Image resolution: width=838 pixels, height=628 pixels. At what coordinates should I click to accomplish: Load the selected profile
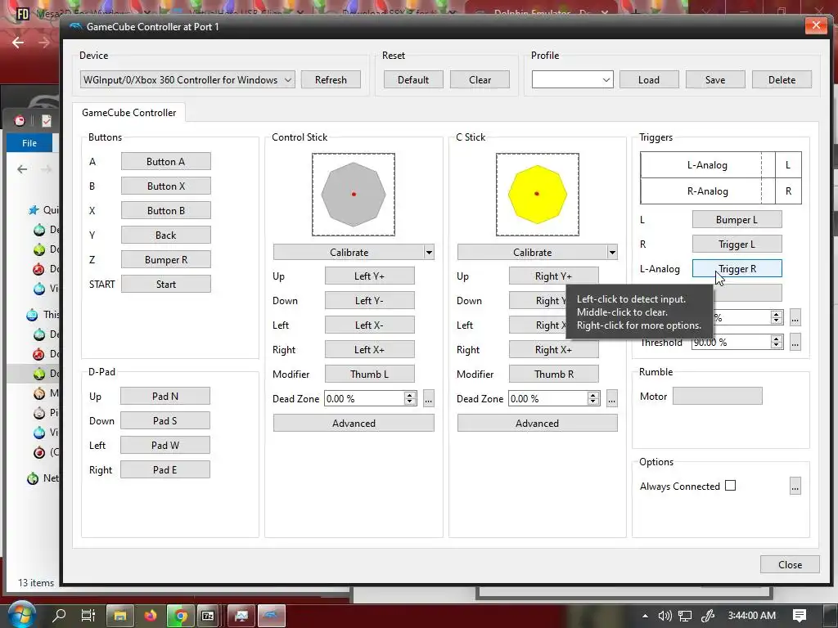[x=649, y=79]
